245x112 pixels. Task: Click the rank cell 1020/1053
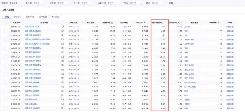(126, 108)
